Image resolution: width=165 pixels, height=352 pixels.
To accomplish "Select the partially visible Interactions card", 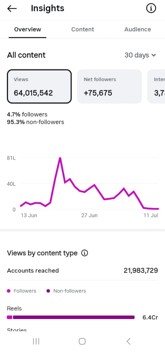I will (156, 86).
